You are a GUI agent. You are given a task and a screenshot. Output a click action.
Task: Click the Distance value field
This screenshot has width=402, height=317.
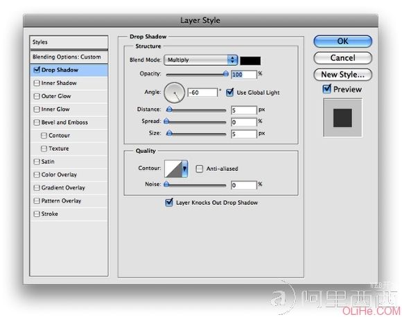(x=243, y=110)
